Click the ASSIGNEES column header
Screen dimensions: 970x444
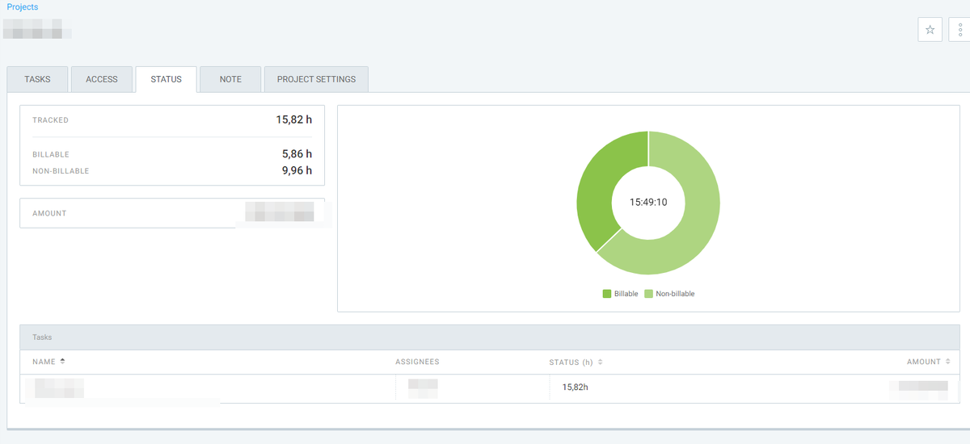click(417, 362)
